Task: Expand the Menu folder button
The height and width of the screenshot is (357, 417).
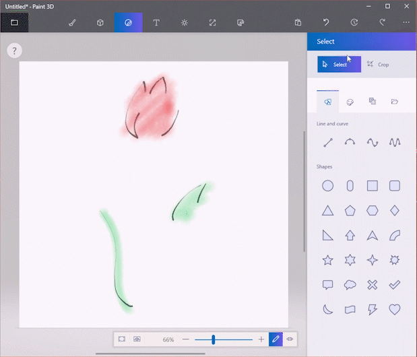Action: pos(14,22)
